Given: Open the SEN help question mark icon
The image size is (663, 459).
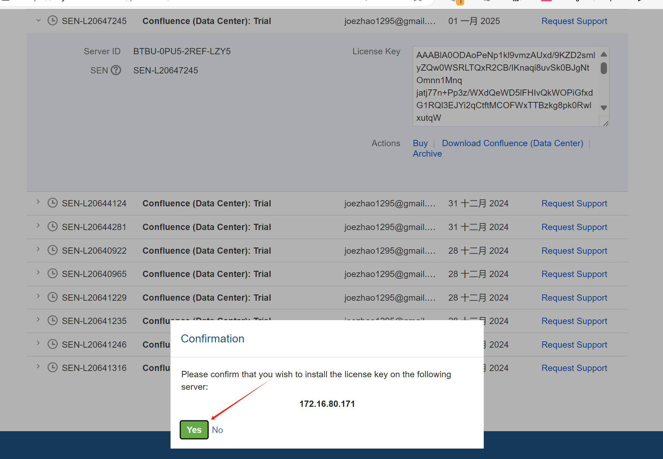Looking at the screenshot, I should click(x=116, y=70).
